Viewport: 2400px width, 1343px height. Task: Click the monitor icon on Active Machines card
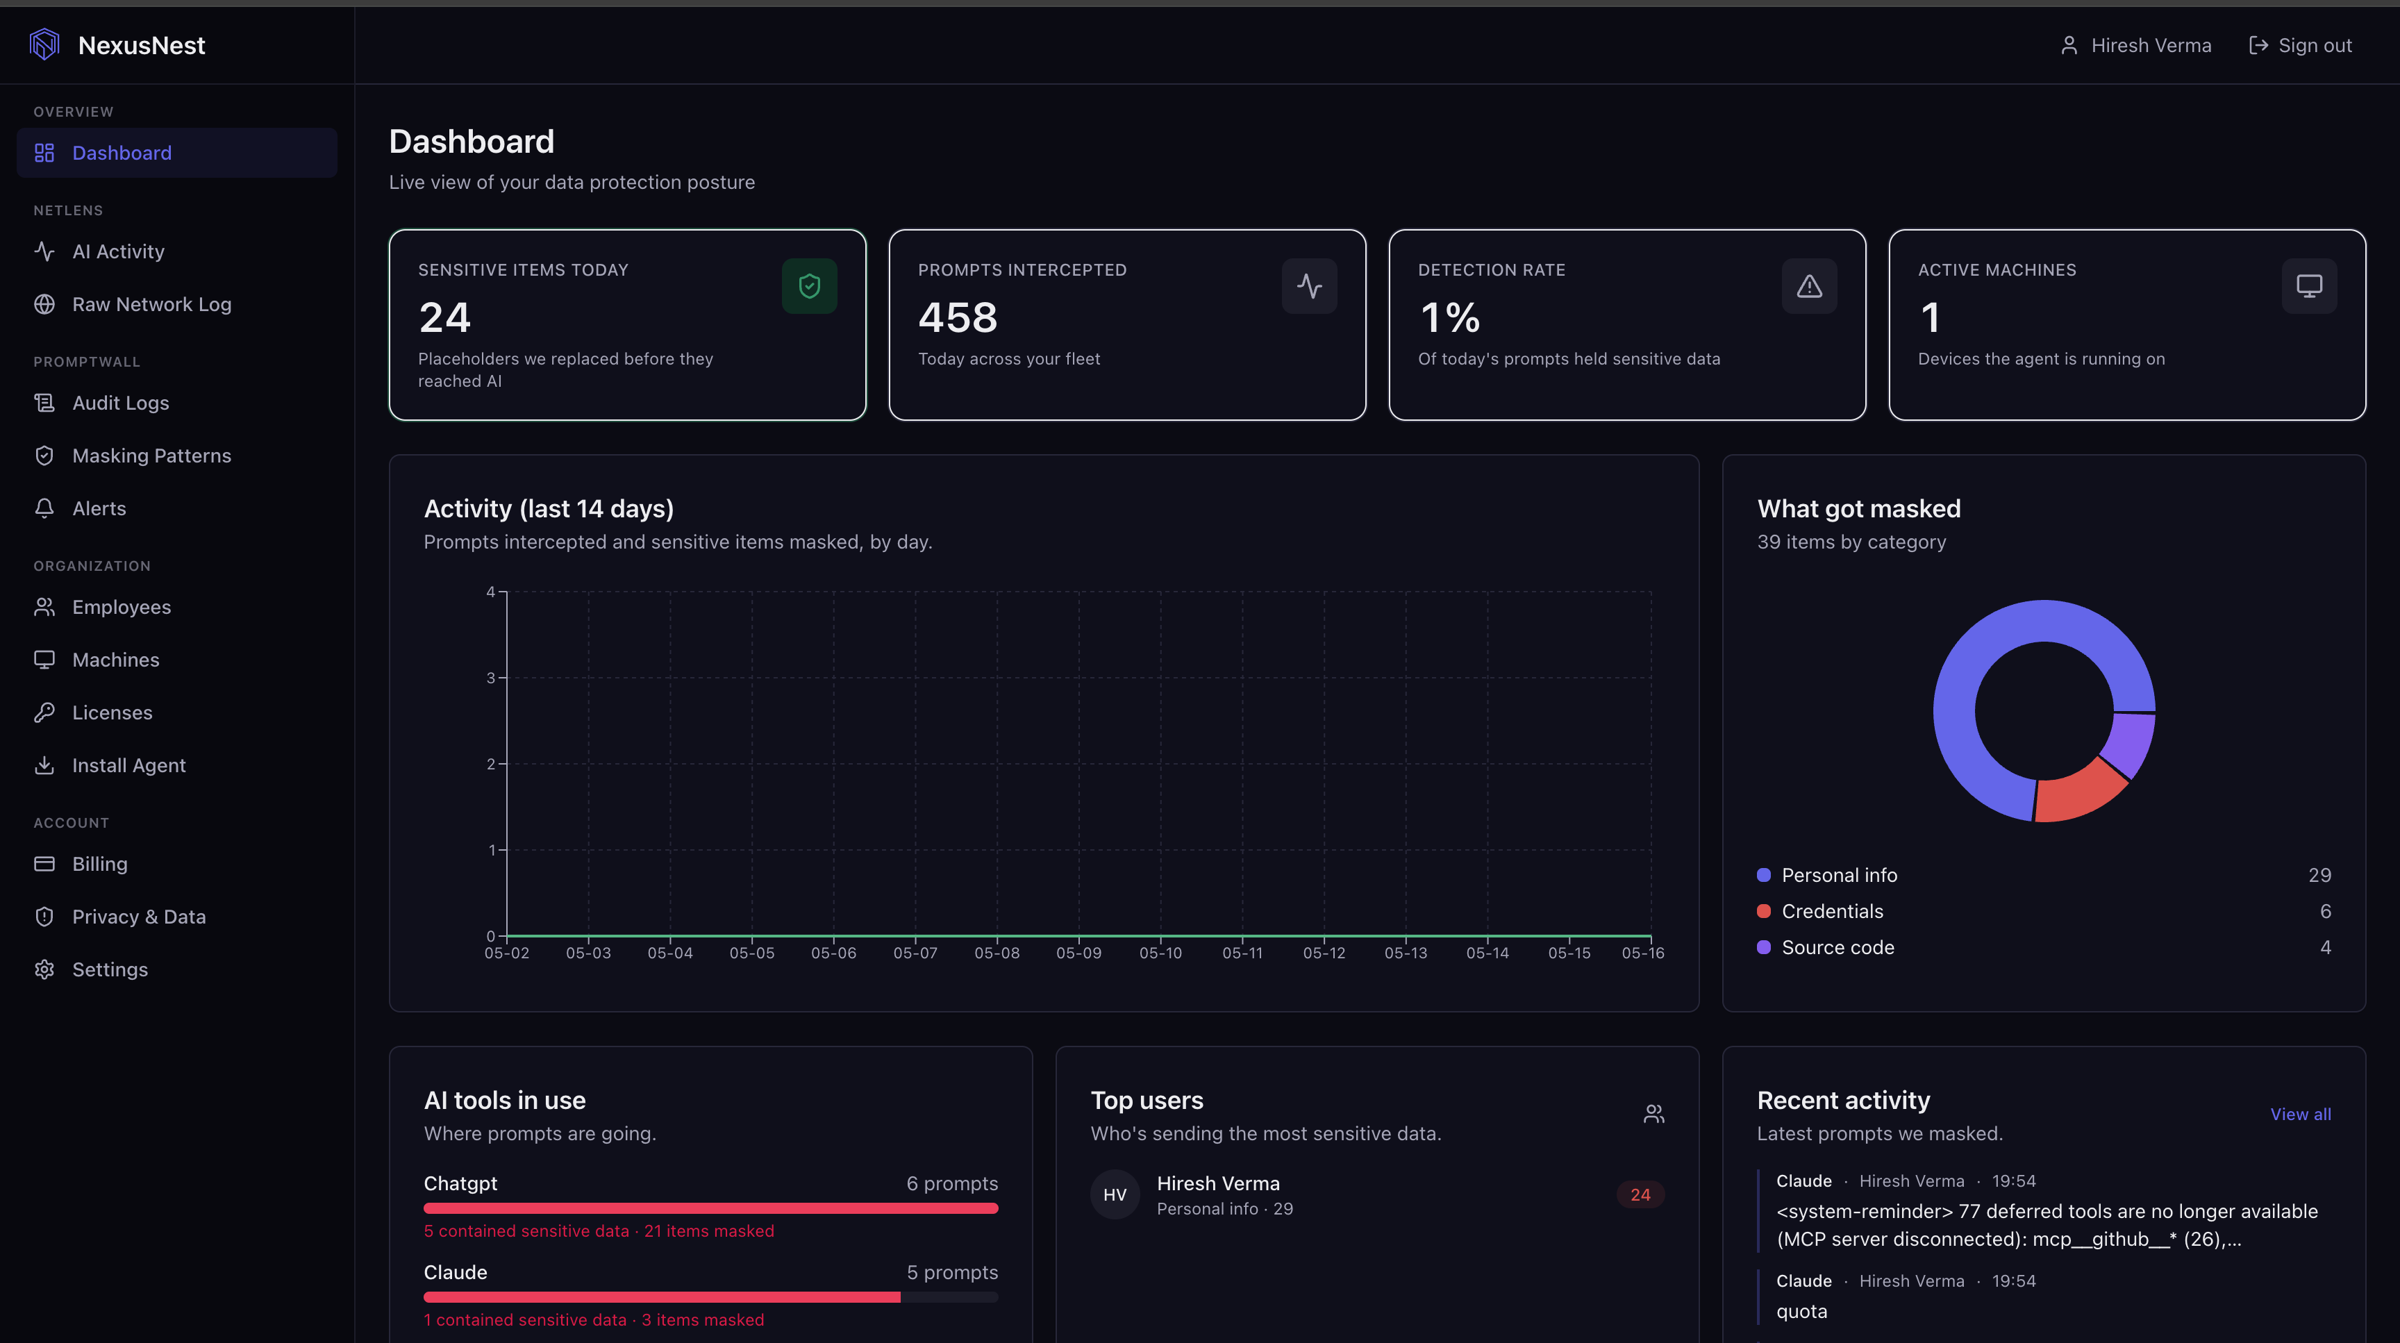(2310, 286)
